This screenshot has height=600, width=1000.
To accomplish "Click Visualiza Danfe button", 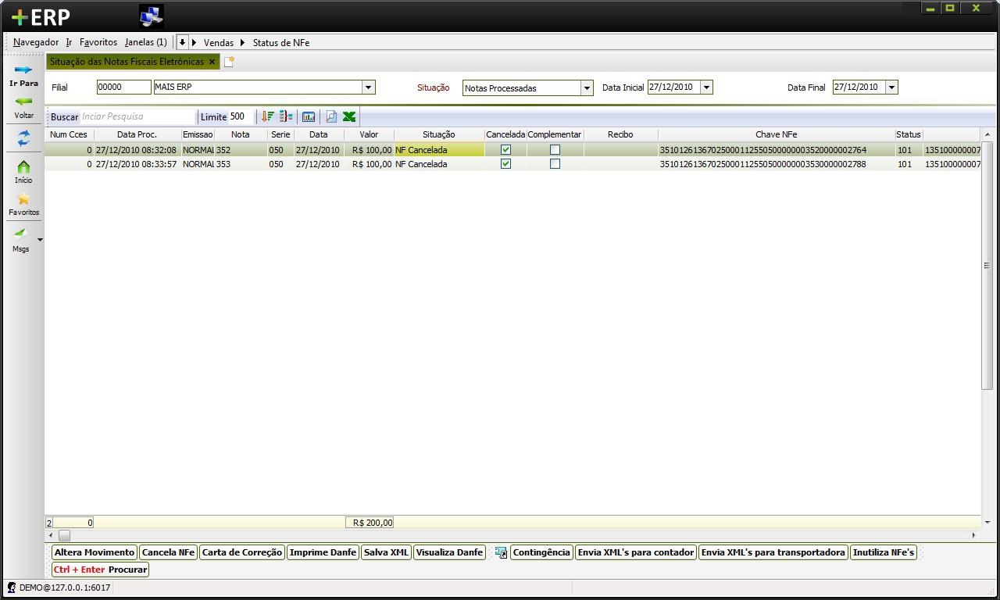I will 449,552.
